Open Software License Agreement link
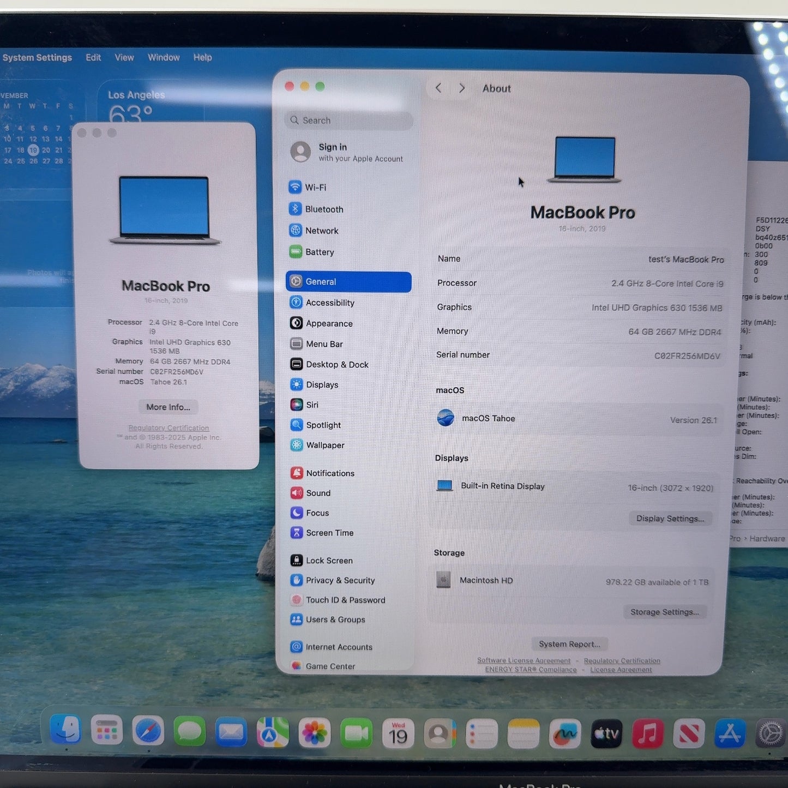 point(524,660)
